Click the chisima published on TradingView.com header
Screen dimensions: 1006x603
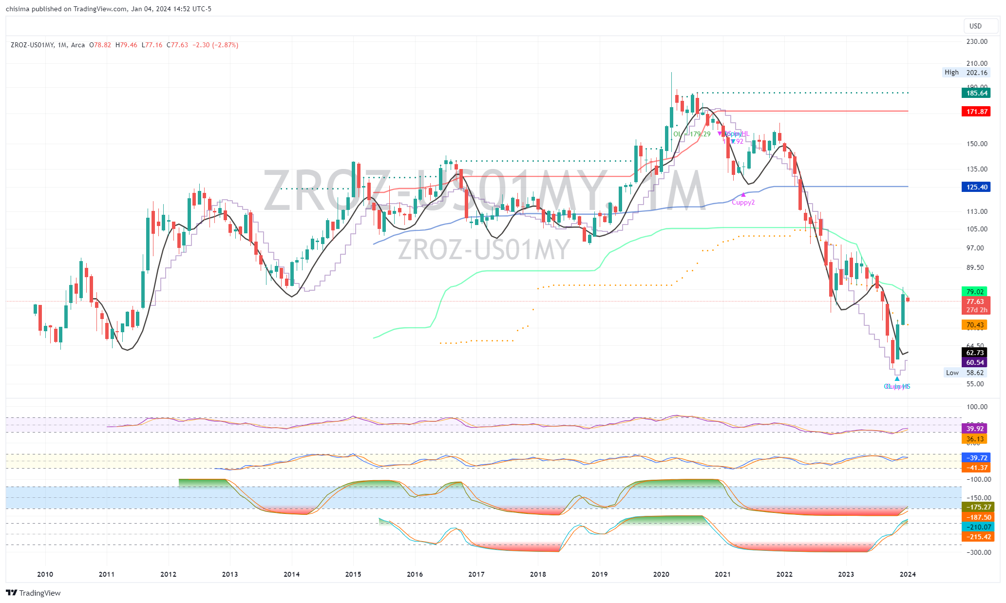point(109,9)
